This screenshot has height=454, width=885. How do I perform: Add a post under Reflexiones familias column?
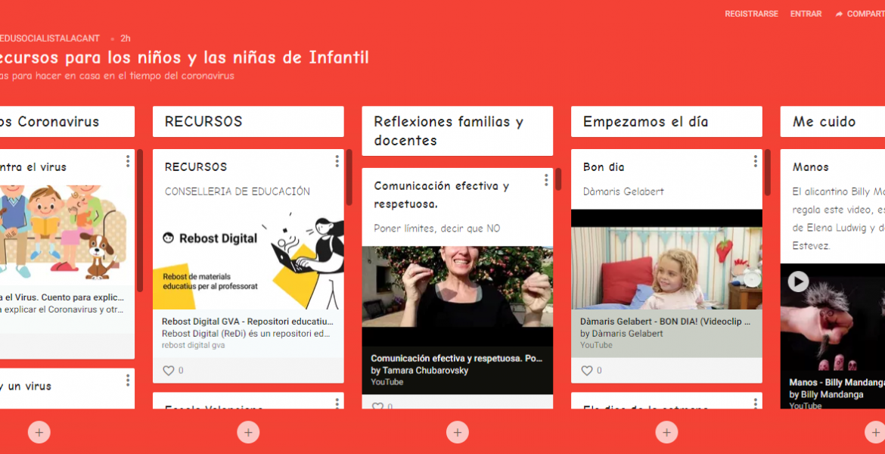point(457,432)
